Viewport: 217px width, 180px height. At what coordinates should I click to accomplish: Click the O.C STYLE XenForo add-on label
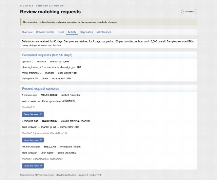[42, 6]
